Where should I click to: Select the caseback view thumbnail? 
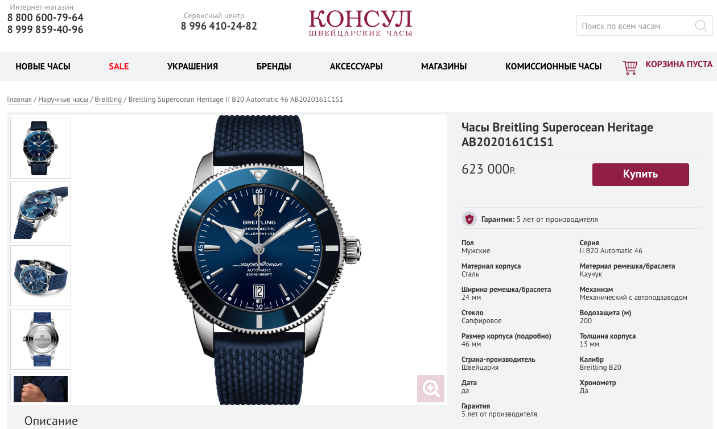point(41,339)
